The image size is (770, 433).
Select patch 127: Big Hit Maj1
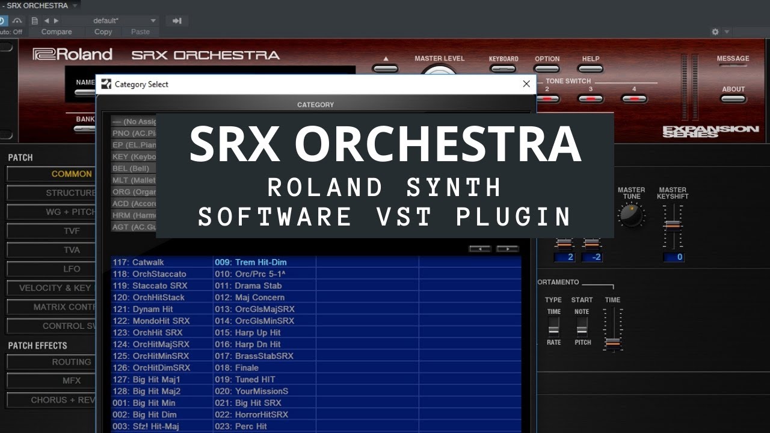click(162, 379)
